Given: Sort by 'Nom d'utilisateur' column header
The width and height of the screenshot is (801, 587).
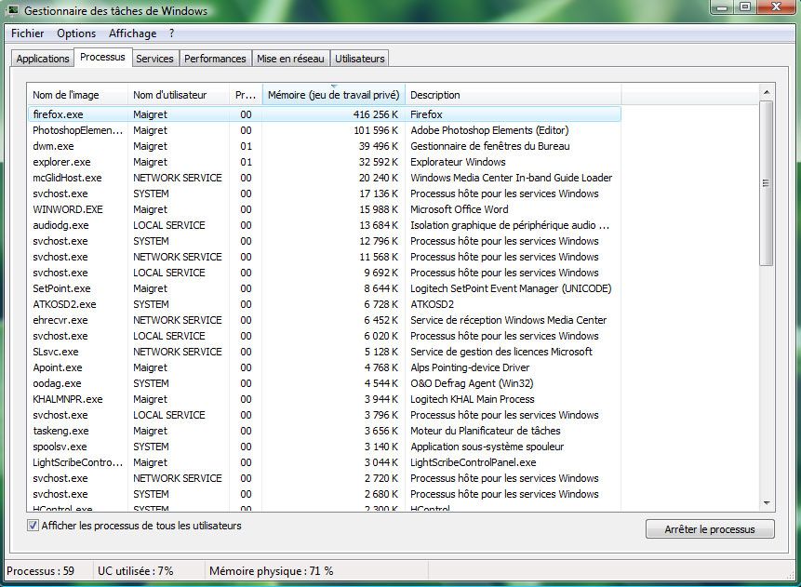Looking at the screenshot, I should pos(179,95).
